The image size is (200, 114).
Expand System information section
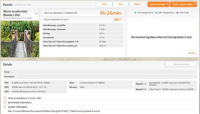coord(5,107)
